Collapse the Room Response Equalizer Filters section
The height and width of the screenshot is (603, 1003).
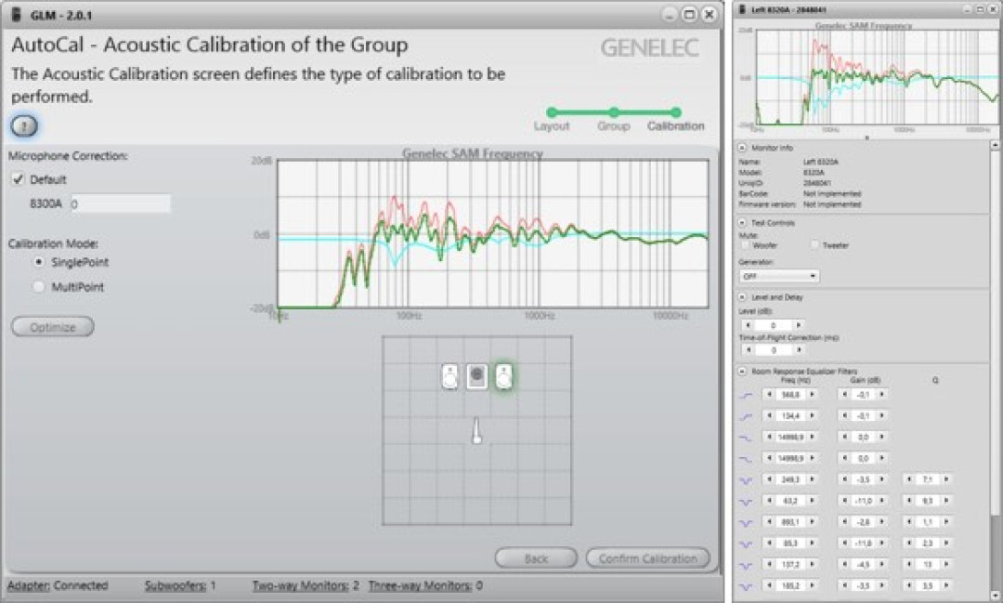[742, 372]
